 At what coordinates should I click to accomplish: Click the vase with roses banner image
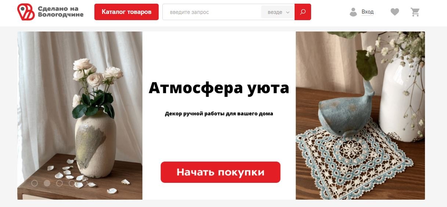coord(80,115)
